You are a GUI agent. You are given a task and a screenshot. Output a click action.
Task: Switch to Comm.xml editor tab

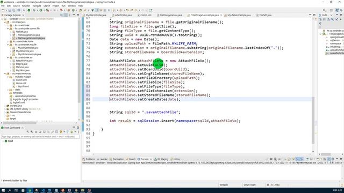click(x=145, y=15)
